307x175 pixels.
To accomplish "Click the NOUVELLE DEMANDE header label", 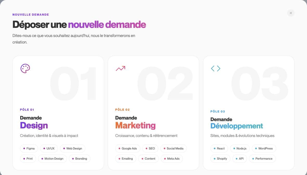I will click(x=31, y=15).
